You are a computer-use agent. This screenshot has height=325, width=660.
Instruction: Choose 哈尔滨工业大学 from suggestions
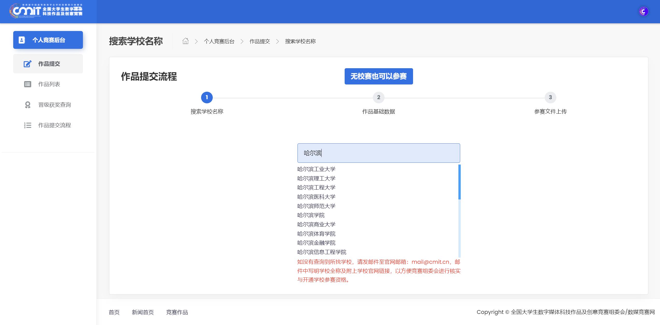[x=316, y=169]
